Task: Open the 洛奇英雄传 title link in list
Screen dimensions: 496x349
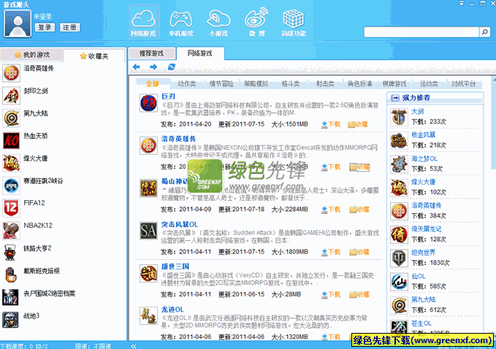Action: click(178, 139)
